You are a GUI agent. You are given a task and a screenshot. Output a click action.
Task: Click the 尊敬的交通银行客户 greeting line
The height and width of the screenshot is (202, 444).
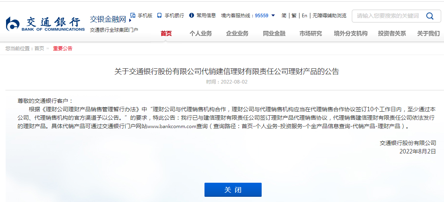(x=45, y=101)
